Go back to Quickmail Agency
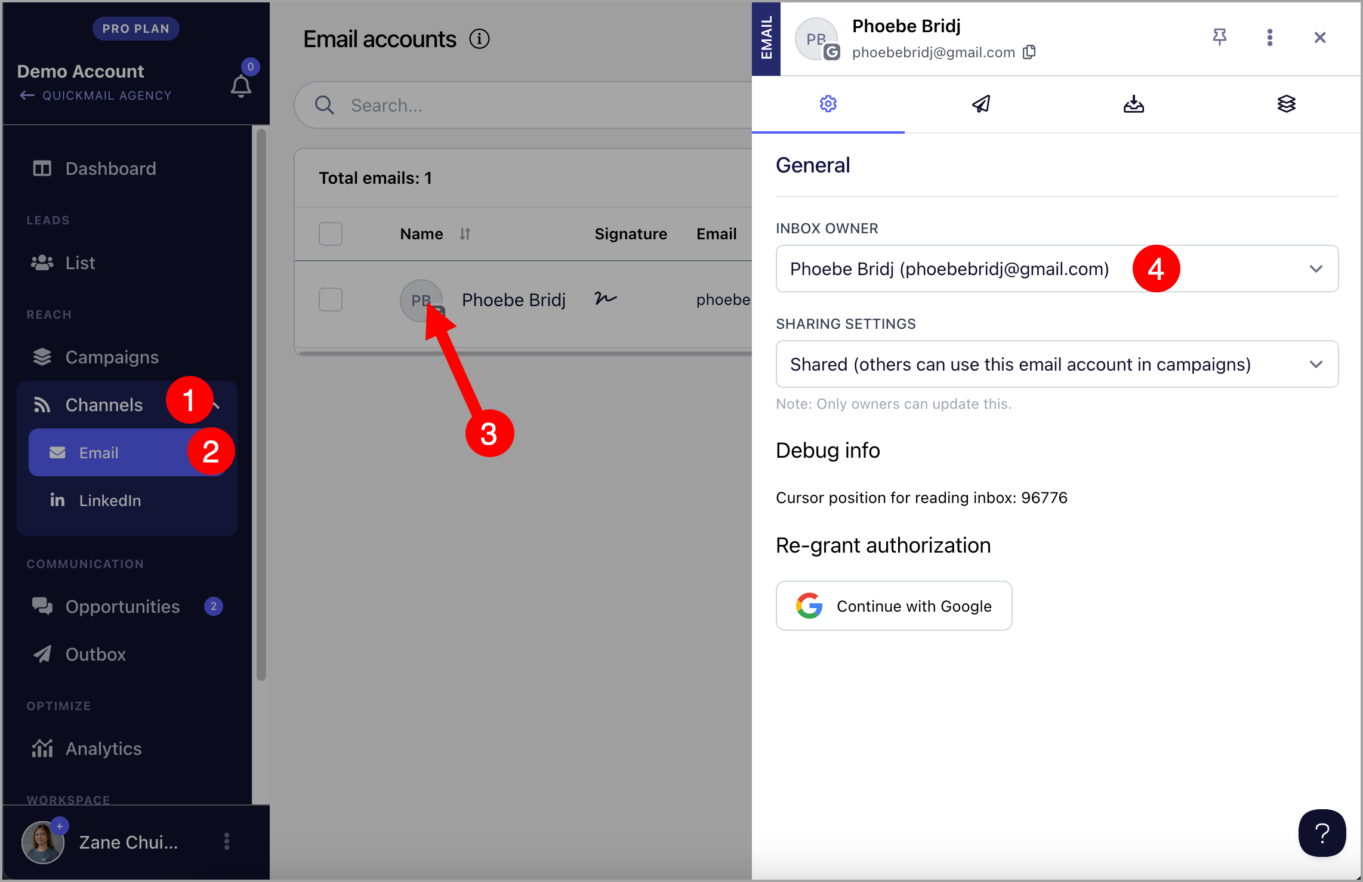This screenshot has height=882, width=1363. tap(95, 95)
